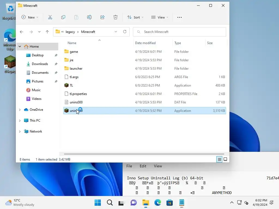Click Minecraft in the address breadcrumb
279x209 pixels.
[88, 32]
